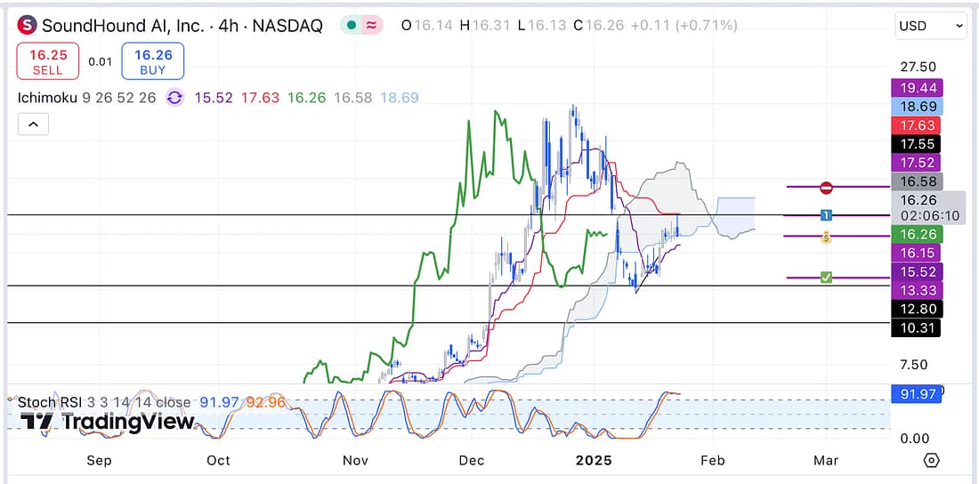Open chart settings hexagon icon
The width and height of the screenshot is (979, 484).
click(x=931, y=460)
